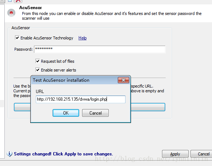Close the Test AcuSensor installation dialog
This screenshot has width=212, height=166.
123,80
